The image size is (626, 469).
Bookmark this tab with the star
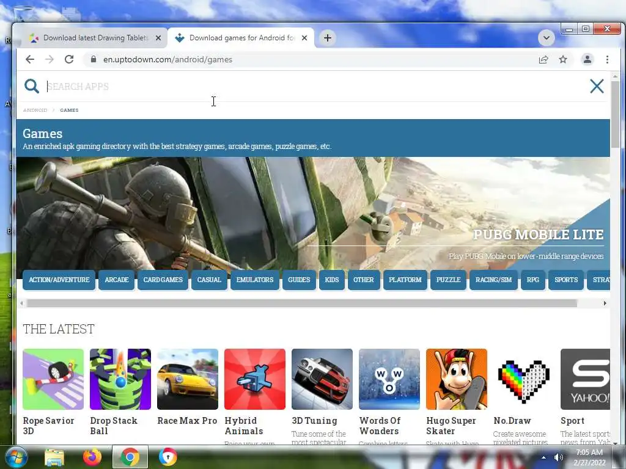[x=563, y=59]
